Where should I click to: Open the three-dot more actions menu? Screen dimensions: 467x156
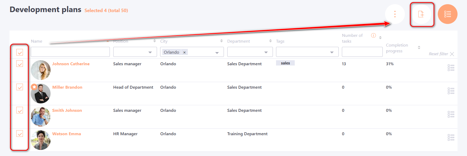coord(395,14)
